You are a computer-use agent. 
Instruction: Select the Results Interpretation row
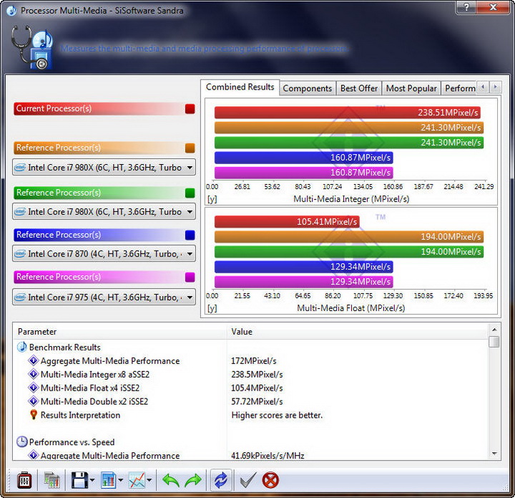(251, 415)
